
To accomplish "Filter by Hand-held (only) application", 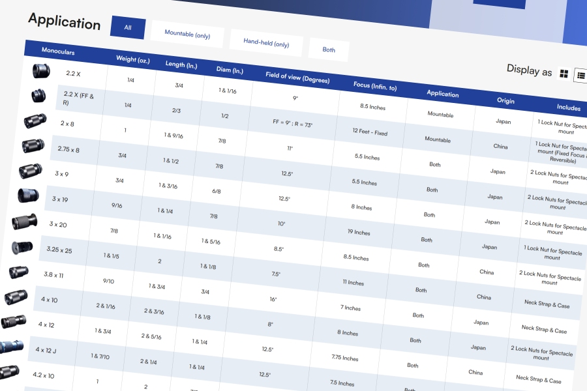I will pos(266,44).
